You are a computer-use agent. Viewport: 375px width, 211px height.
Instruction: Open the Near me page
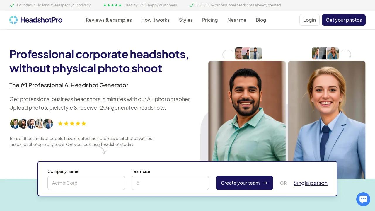pos(237,20)
